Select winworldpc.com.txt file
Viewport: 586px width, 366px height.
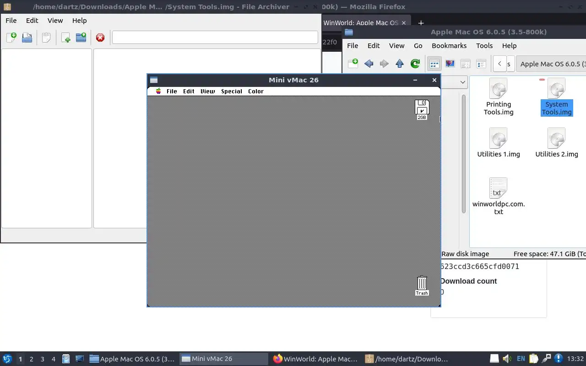pos(499,196)
